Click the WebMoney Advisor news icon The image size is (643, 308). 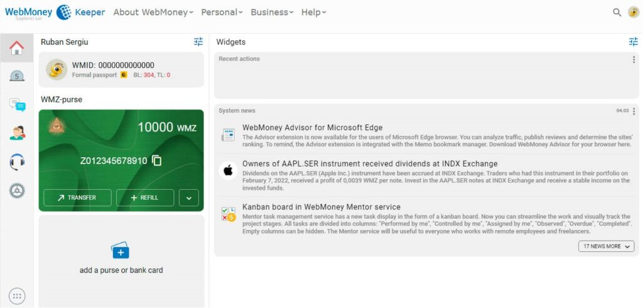(228, 135)
